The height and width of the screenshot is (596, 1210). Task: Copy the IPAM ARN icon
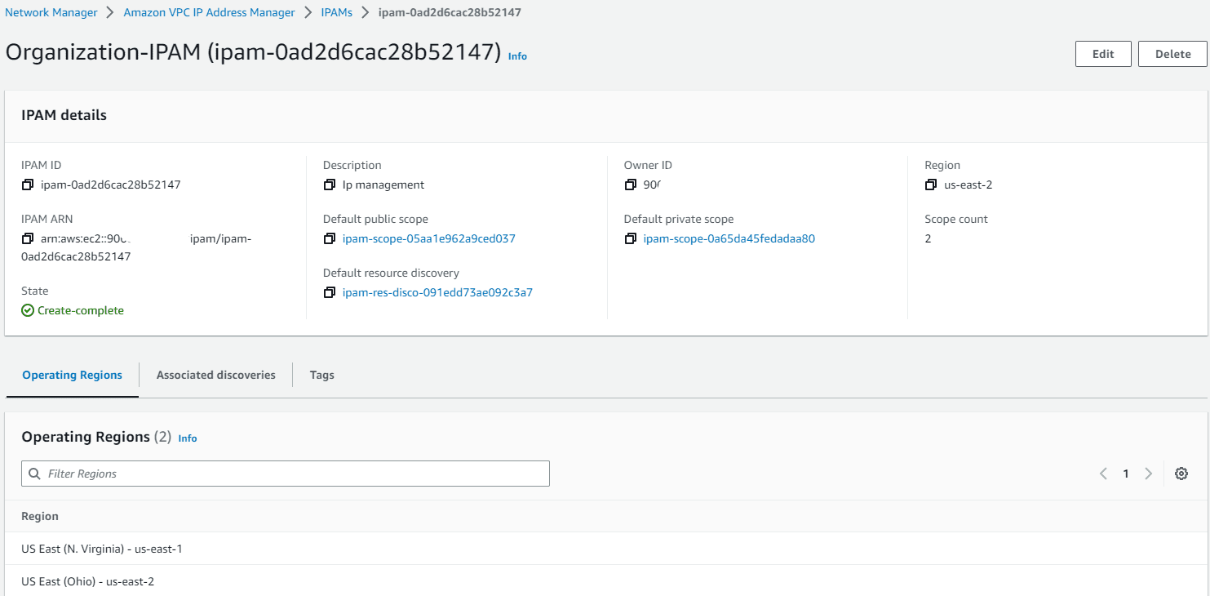point(28,239)
